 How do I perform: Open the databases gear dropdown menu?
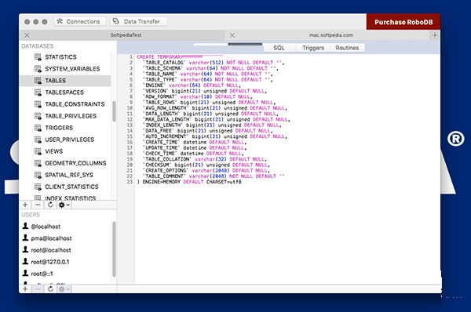64,205
